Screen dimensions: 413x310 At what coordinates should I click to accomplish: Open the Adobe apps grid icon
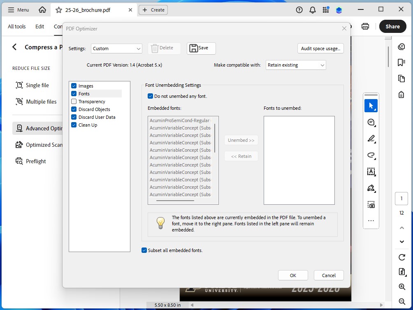coord(326,10)
